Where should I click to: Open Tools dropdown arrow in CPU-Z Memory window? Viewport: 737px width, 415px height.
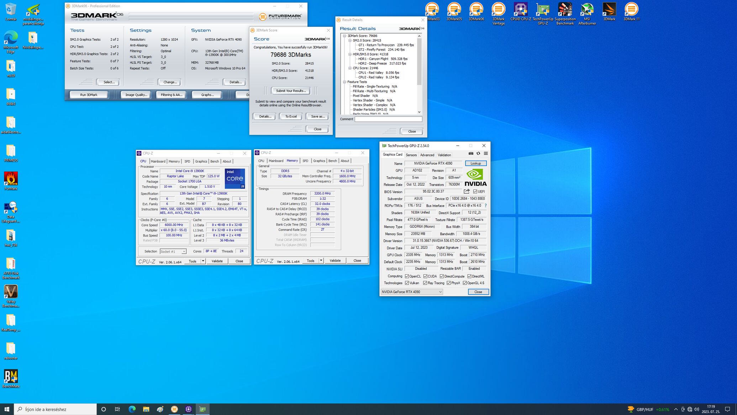321,260
